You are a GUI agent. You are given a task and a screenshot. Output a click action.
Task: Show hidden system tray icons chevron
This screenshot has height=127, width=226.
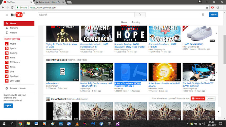(188, 124)
